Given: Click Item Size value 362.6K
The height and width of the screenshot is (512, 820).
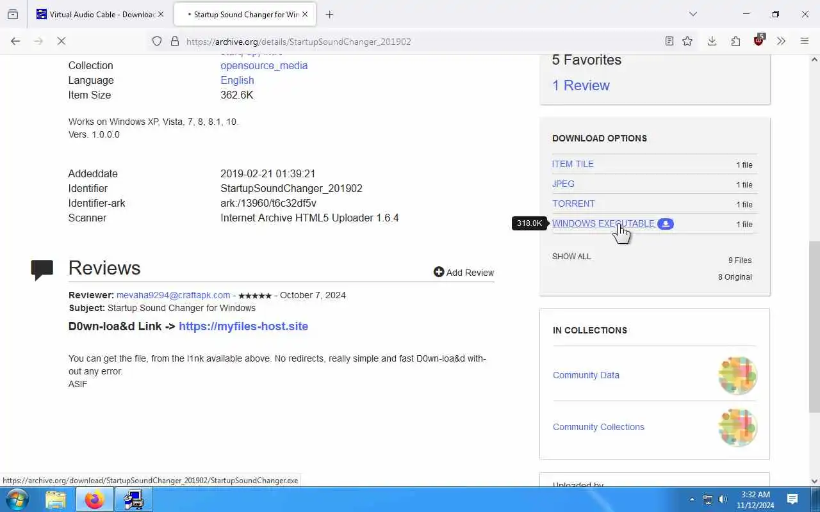Looking at the screenshot, I should pyautogui.click(x=237, y=95).
